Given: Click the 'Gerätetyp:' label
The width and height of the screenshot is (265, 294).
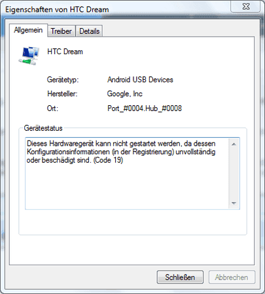Looking at the screenshot, I should tap(63, 80).
